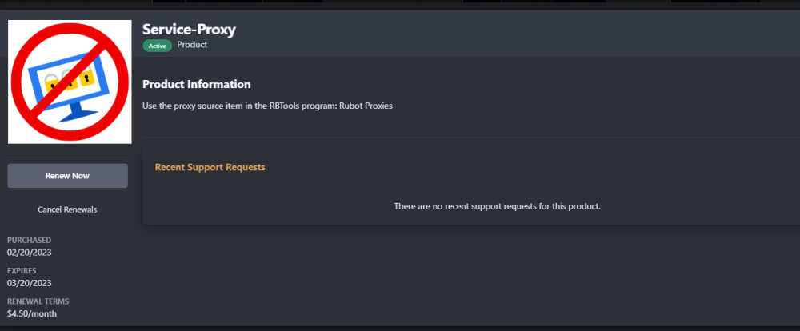Click the RENEWAL TERMS label
This screenshot has height=331, width=800.
coord(38,301)
